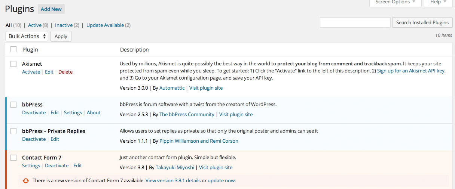Check the Akismet plugin checkbox

[13, 64]
